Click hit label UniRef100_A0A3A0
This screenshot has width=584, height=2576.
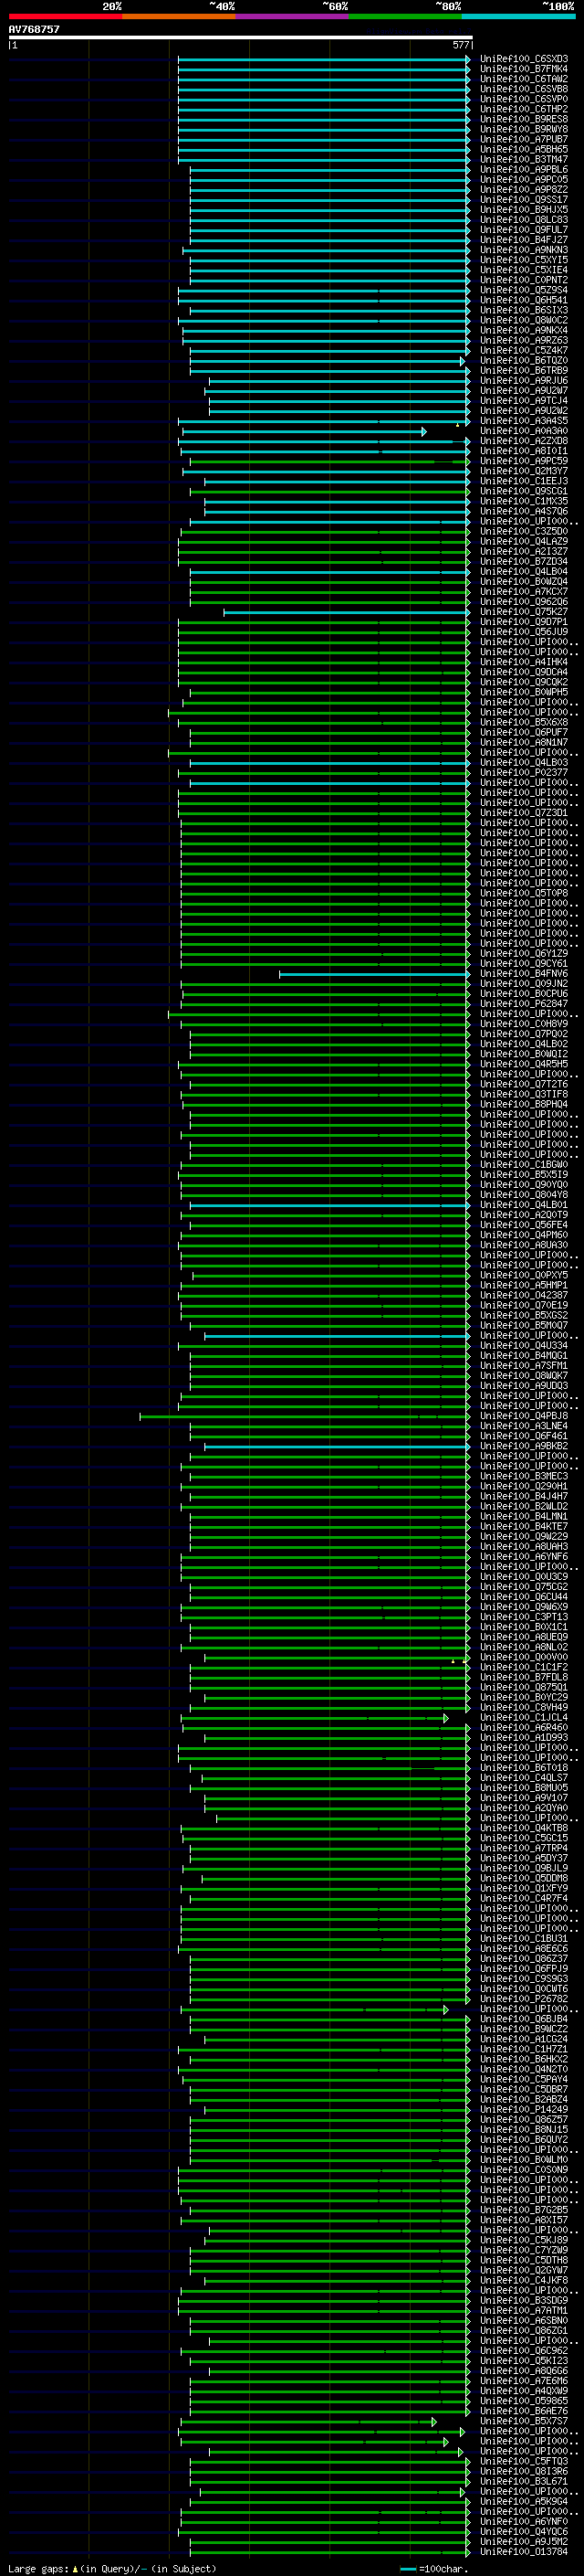(524, 431)
